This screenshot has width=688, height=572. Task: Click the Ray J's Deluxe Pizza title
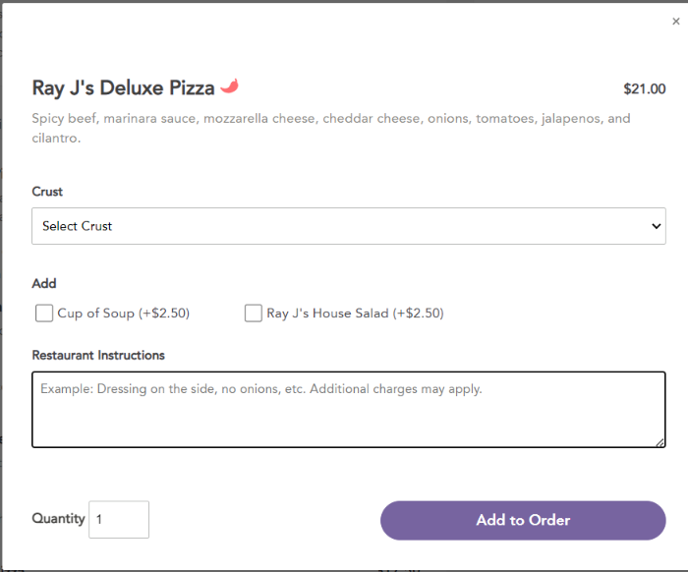click(x=123, y=87)
